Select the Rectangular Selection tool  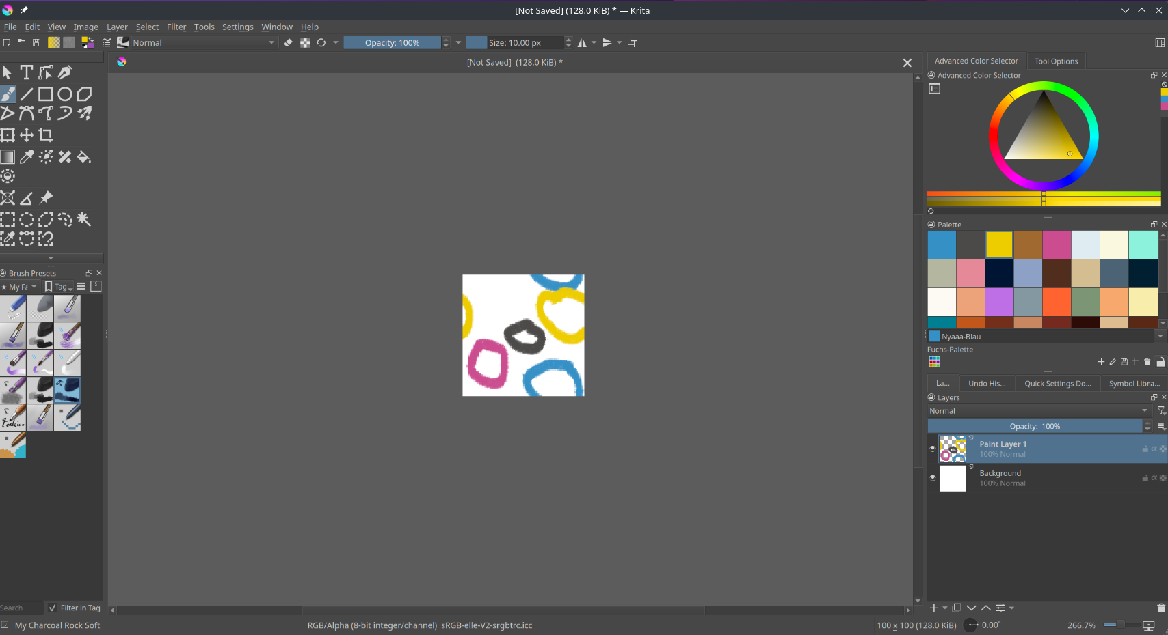point(8,220)
